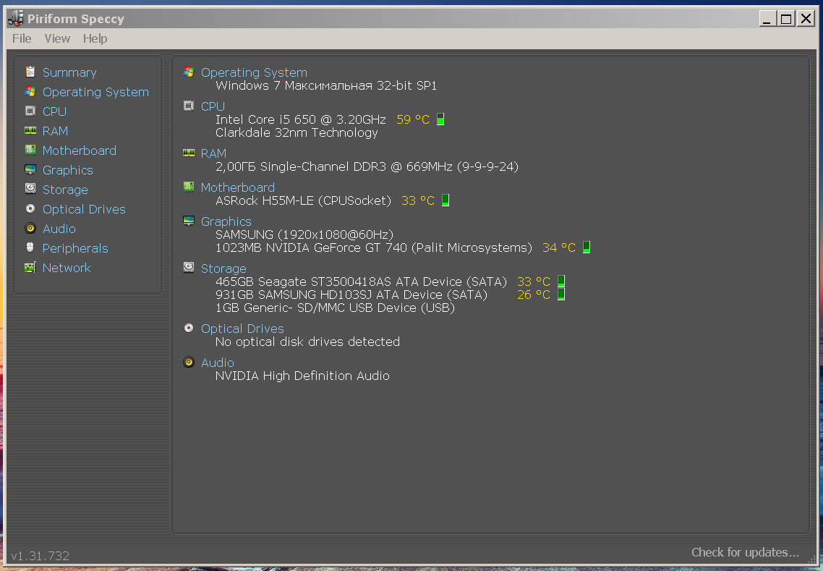This screenshot has width=823, height=571.
Task: Click the CPU chip icon in sidebar
Action: tap(30, 111)
